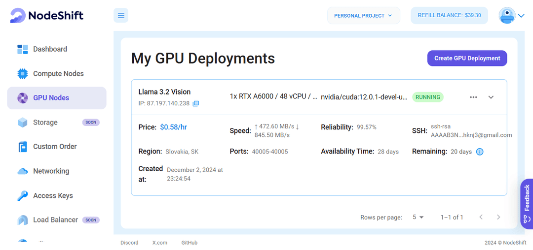Change rows per page dropdown
This screenshot has height=250, width=533.
coord(418,217)
